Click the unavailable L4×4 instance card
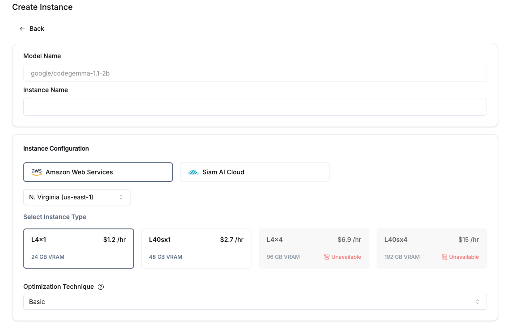 pyautogui.click(x=314, y=248)
